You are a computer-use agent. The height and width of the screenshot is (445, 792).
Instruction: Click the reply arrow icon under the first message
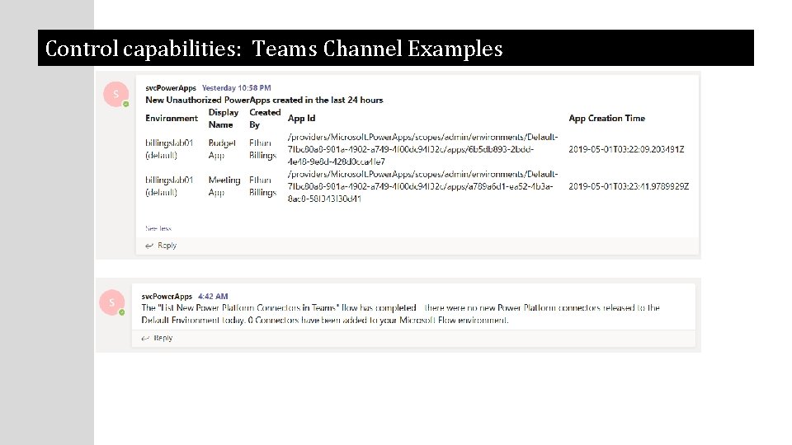[x=149, y=246]
